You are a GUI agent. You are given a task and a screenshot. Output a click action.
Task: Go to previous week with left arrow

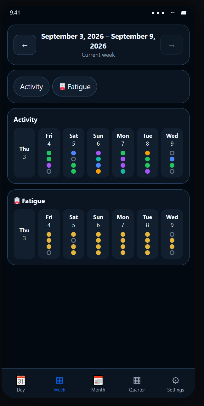pyautogui.click(x=25, y=45)
